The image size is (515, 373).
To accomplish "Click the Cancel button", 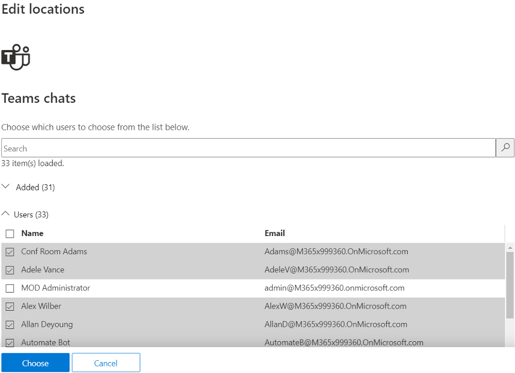I will click(106, 363).
